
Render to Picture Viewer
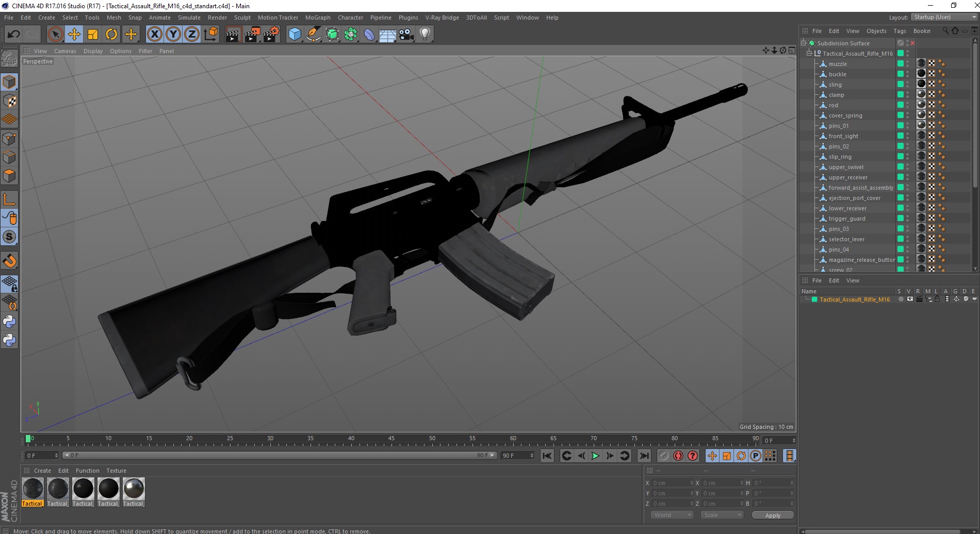pos(252,35)
